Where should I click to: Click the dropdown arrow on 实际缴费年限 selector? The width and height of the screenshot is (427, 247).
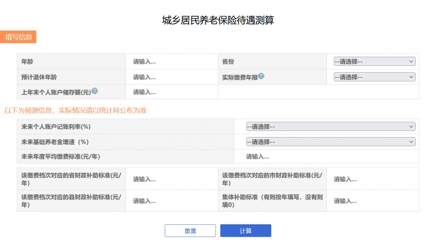pos(411,76)
